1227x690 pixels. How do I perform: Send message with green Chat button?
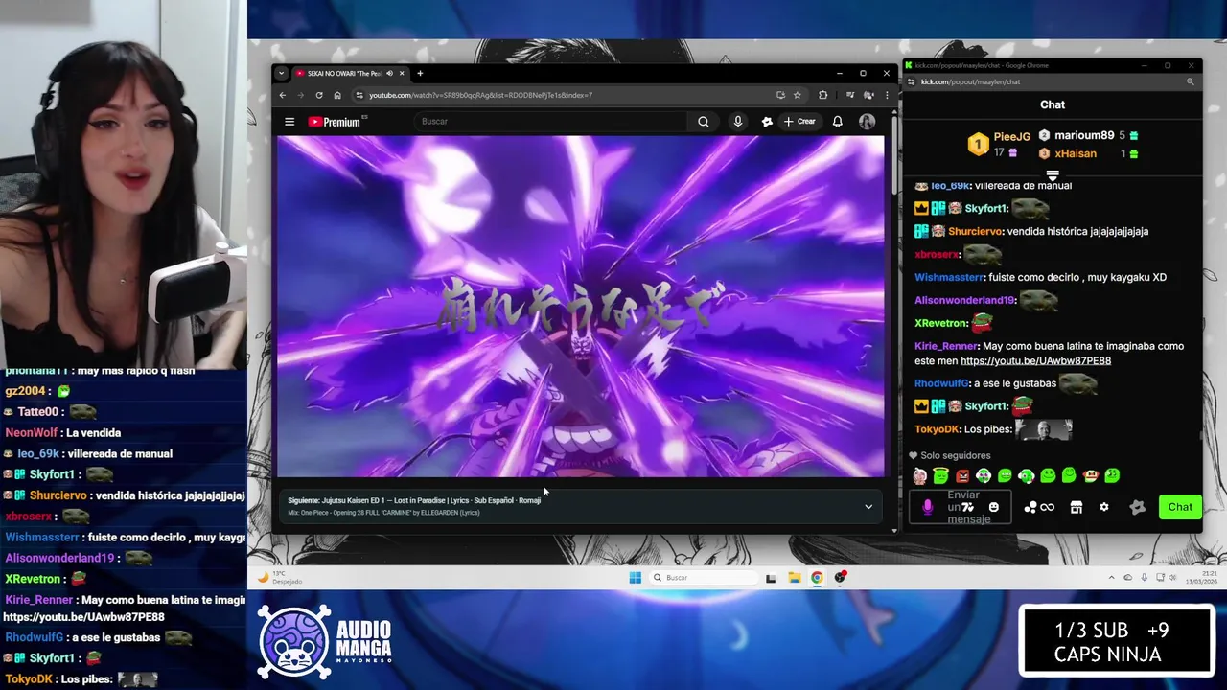pos(1180,507)
